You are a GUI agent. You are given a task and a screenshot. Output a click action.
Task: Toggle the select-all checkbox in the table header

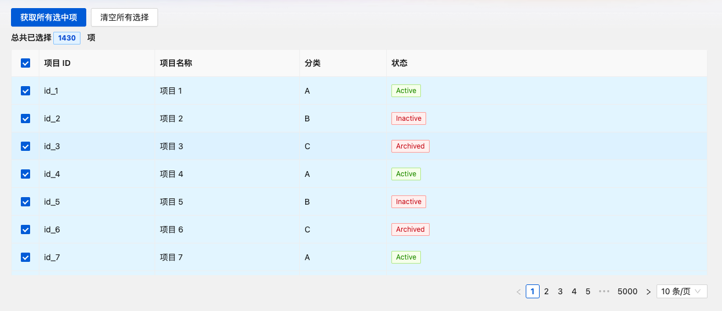(x=25, y=63)
